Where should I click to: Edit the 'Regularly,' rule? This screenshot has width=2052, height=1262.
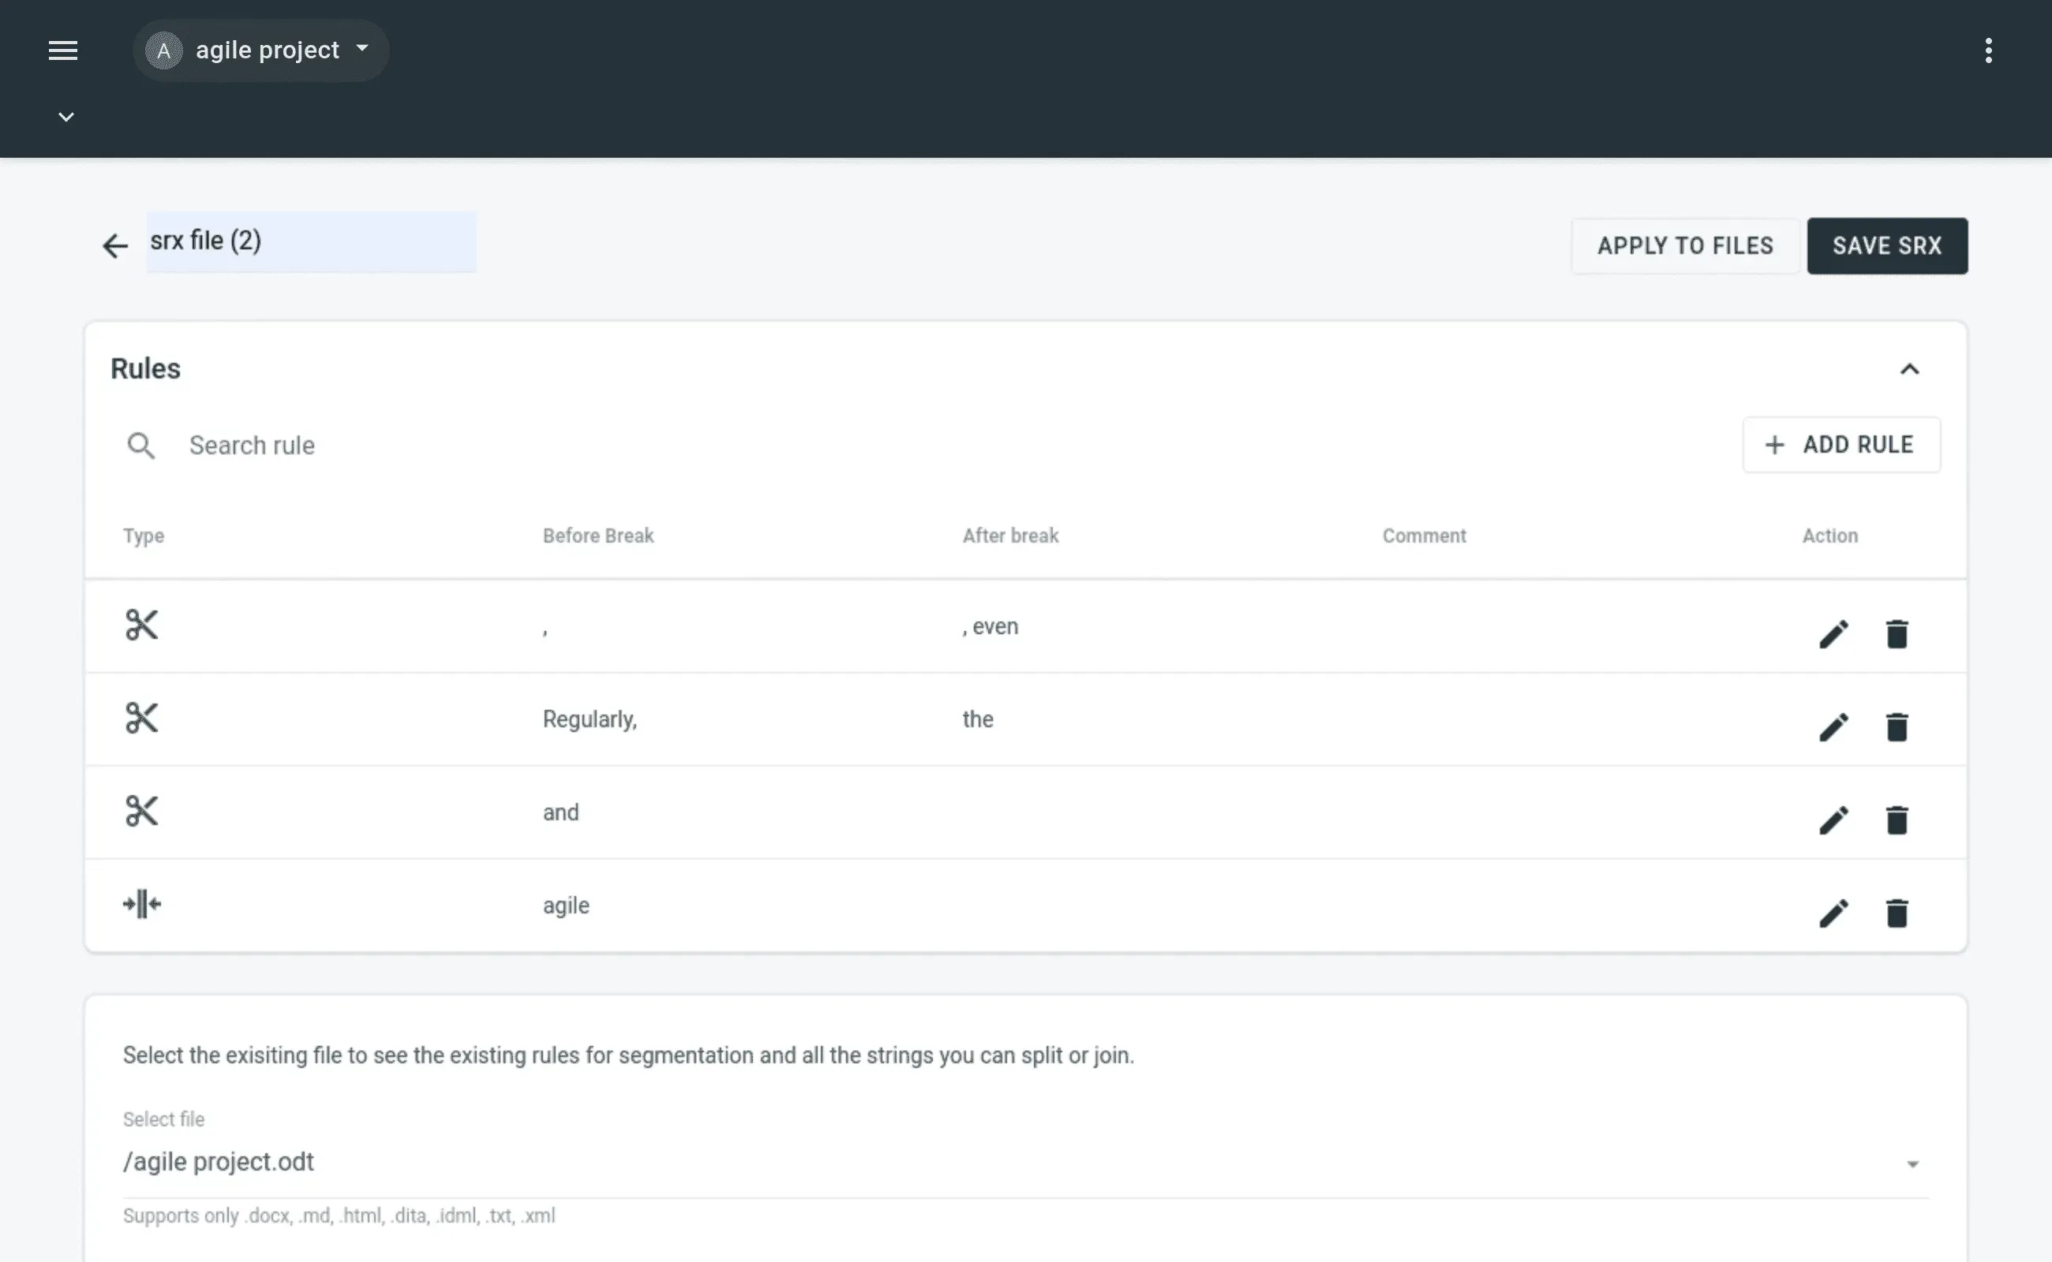(1833, 728)
